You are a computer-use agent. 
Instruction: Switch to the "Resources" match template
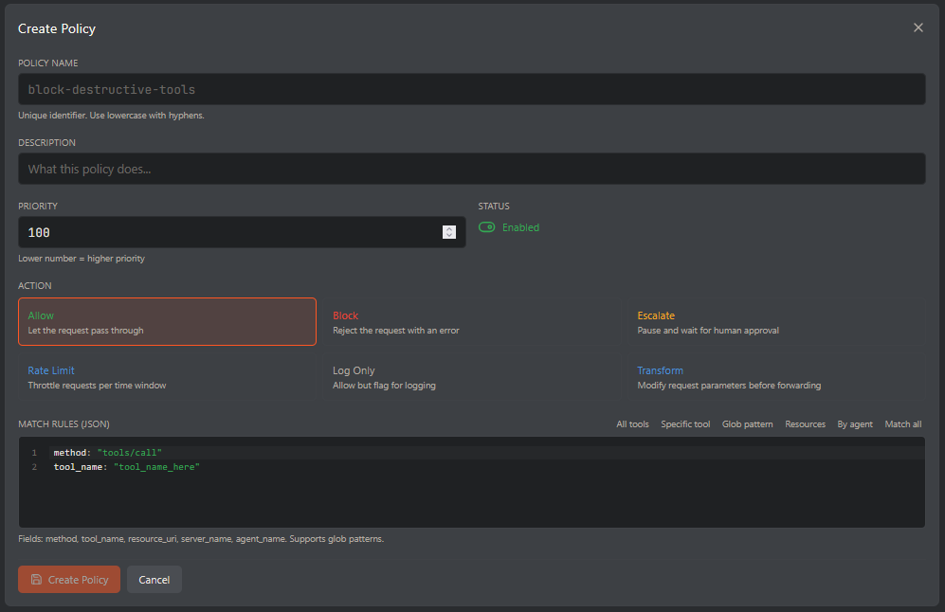[805, 423]
